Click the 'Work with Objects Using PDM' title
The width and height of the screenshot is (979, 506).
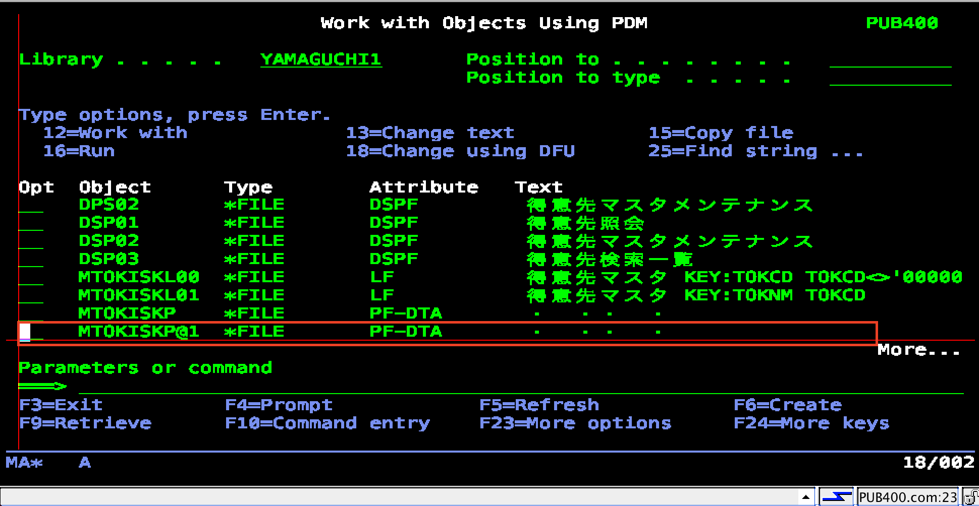point(484,23)
